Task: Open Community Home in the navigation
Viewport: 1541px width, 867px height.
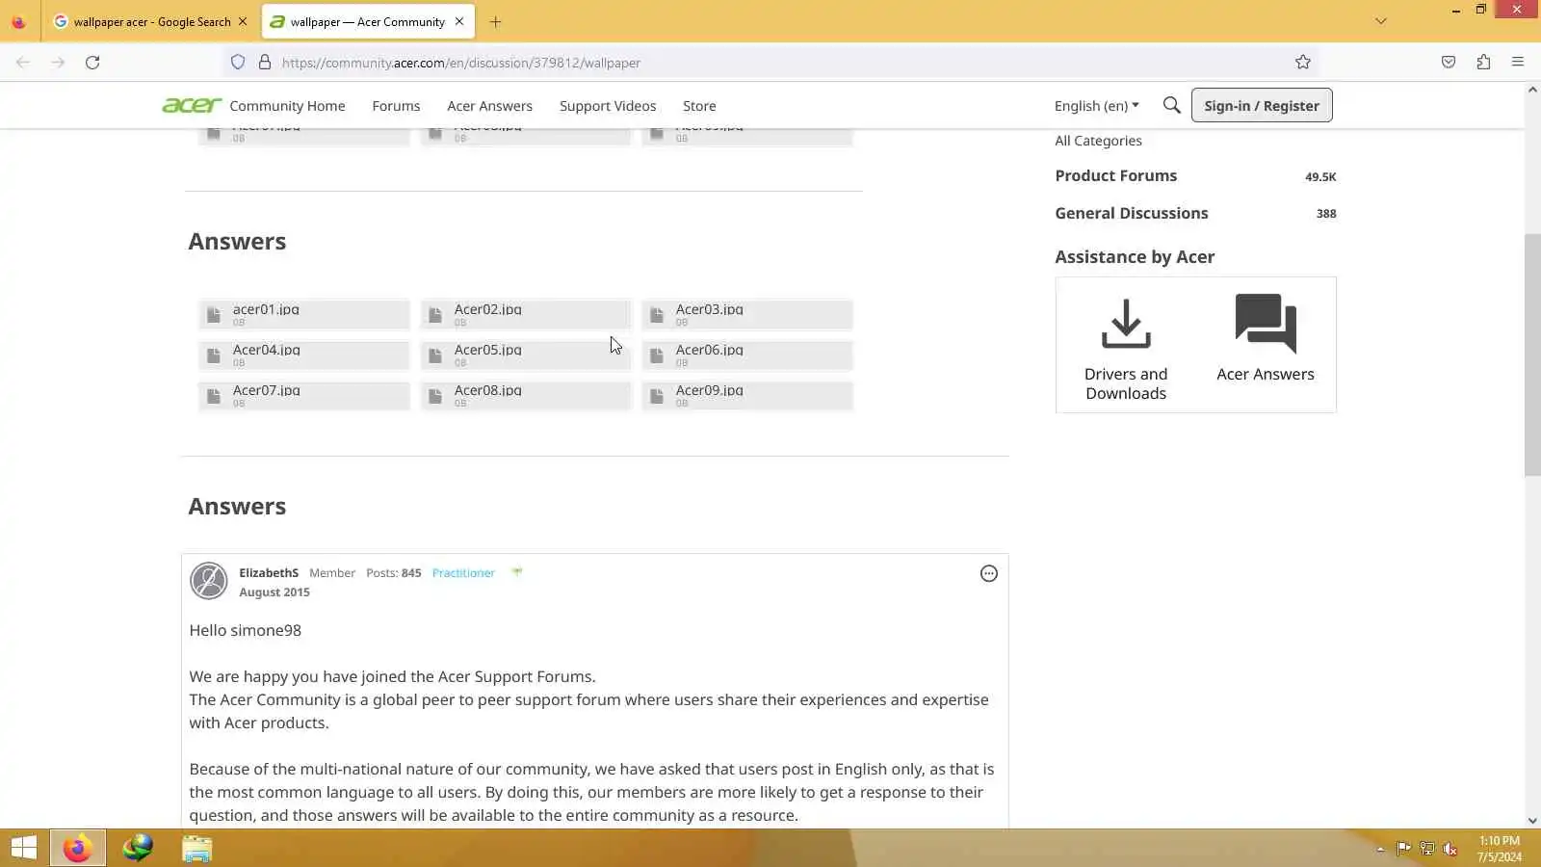Action: pyautogui.click(x=287, y=106)
